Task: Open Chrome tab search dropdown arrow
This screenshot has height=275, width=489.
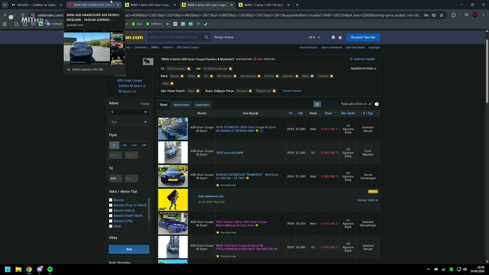Action: point(5,5)
